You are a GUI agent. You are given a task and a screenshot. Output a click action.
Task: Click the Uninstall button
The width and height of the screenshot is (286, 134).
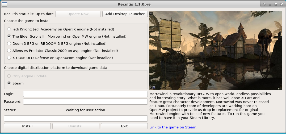tap(76, 126)
